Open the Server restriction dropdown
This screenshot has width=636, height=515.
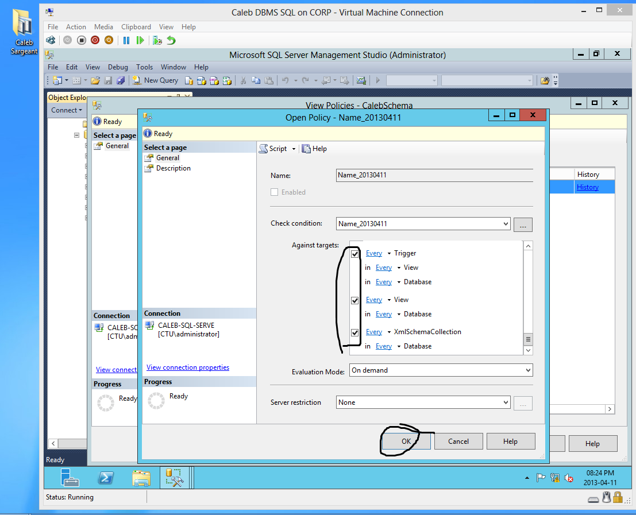[x=506, y=402]
